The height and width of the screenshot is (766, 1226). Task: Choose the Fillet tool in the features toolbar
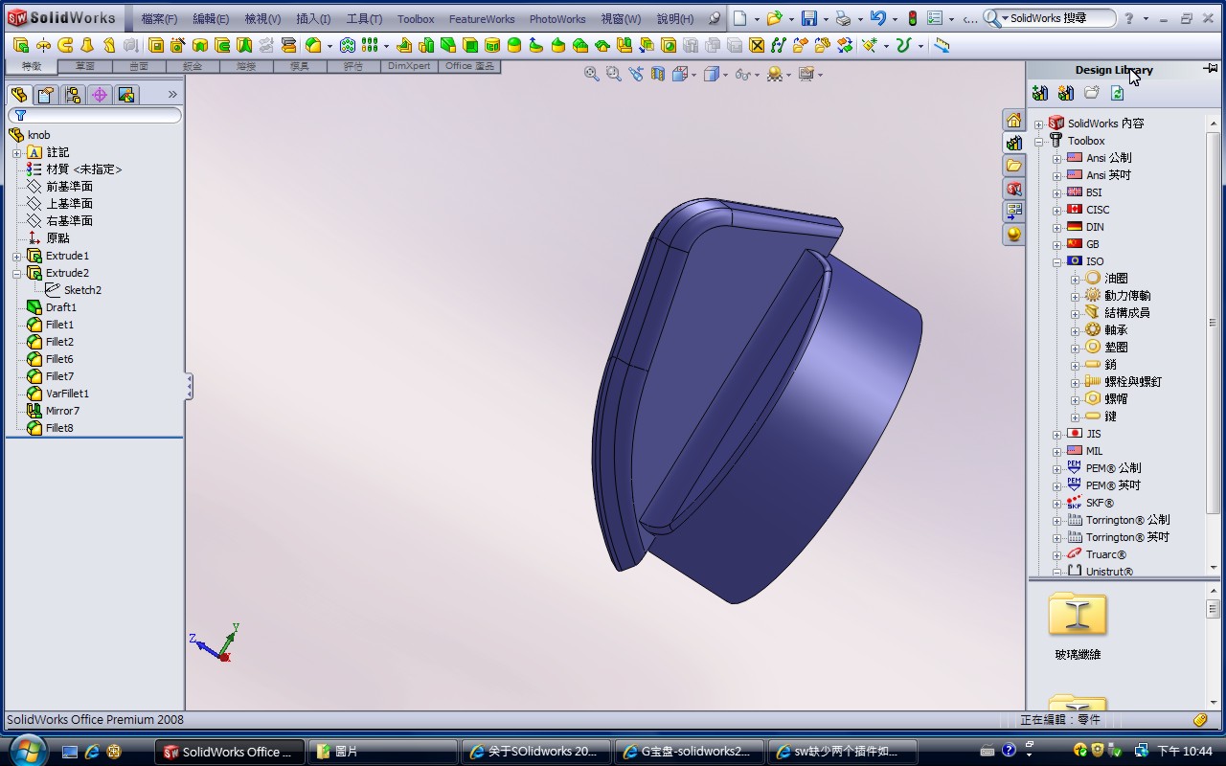313,45
